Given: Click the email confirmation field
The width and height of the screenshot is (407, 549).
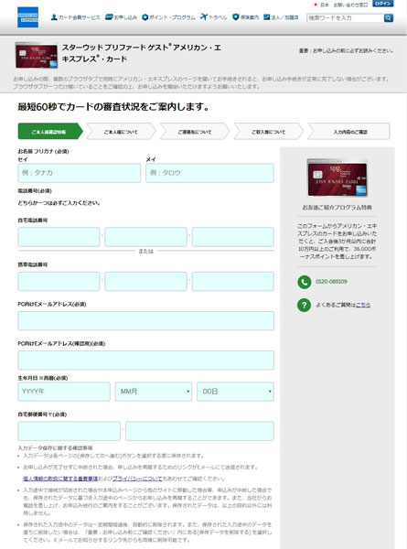Looking at the screenshot, I should click(x=146, y=361).
